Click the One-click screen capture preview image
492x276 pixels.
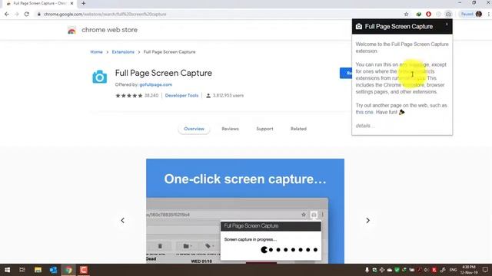pos(245,212)
